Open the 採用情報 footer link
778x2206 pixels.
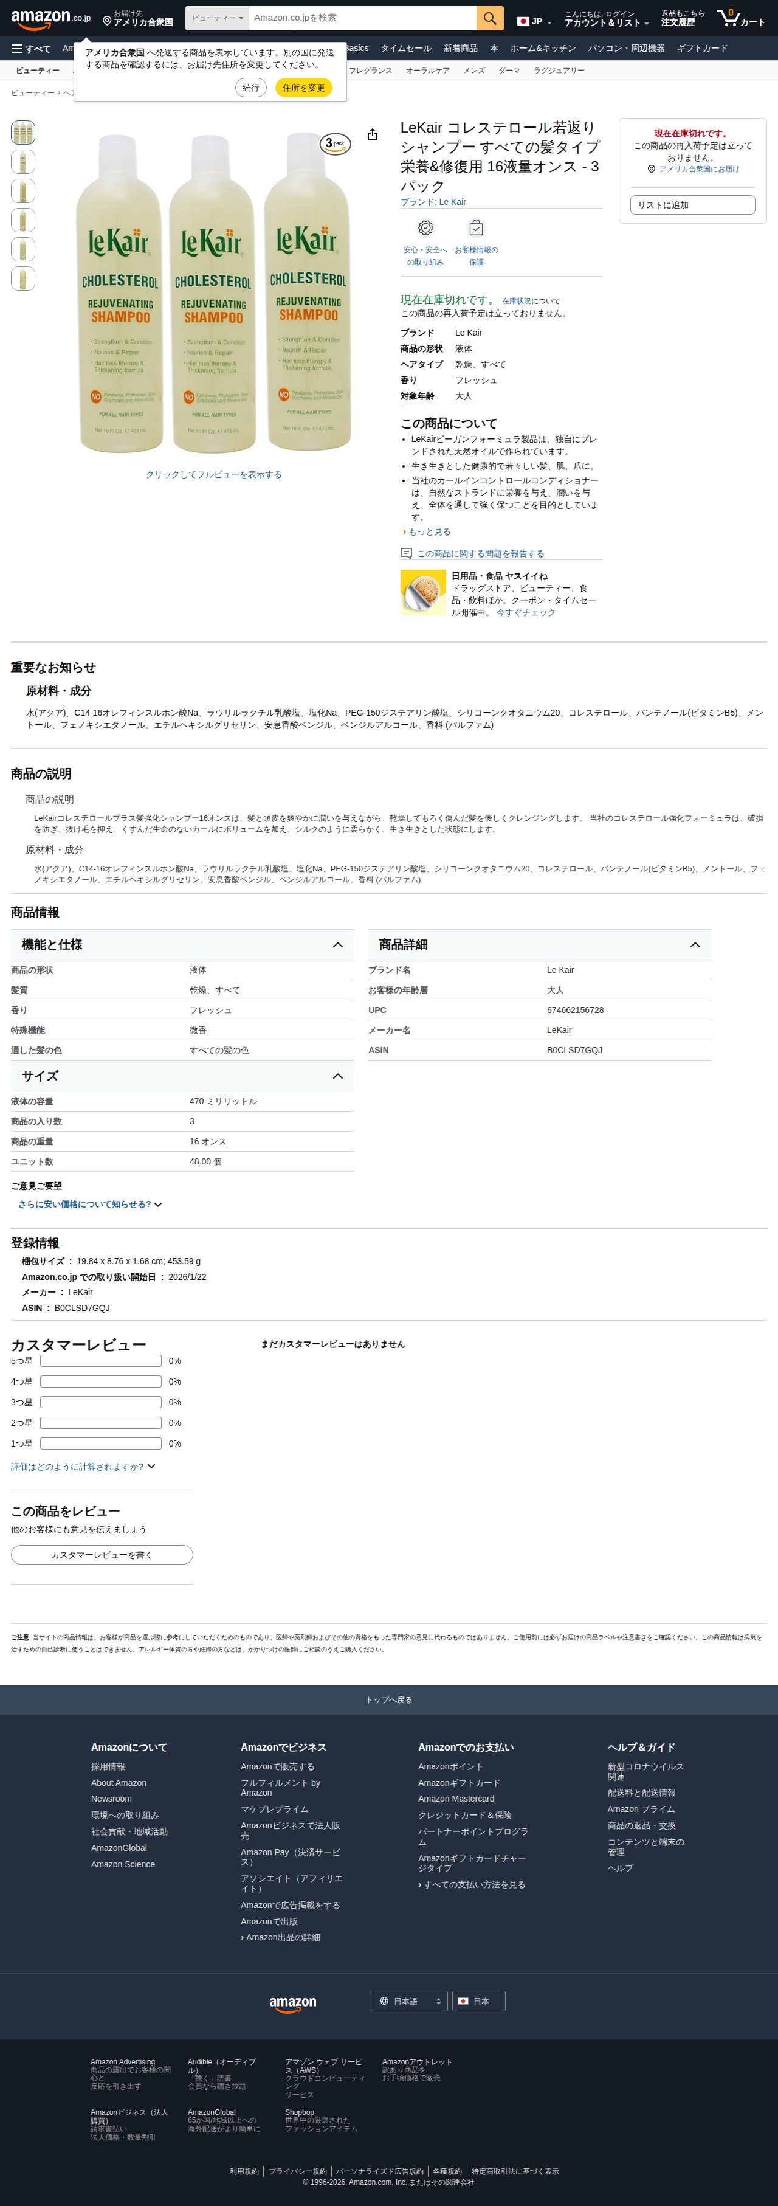tap(108, 1766)
